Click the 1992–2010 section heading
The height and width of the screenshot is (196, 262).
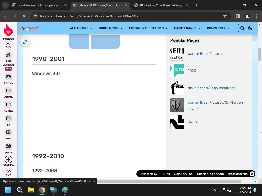pos(48,156)
